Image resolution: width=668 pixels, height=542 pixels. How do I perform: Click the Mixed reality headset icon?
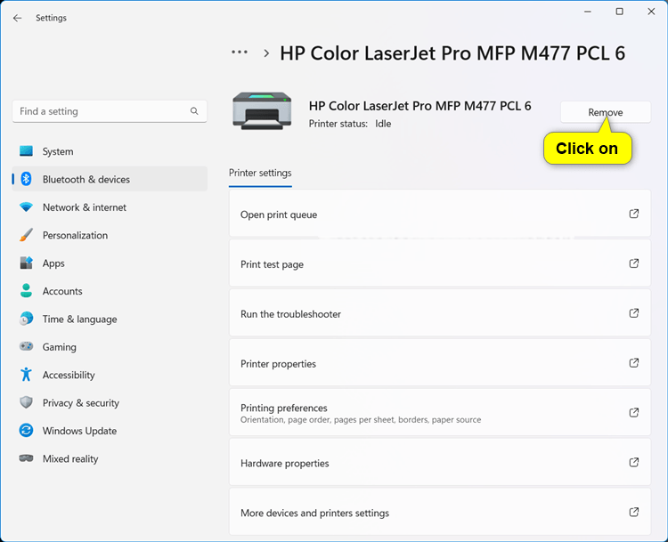coord(26,458)
